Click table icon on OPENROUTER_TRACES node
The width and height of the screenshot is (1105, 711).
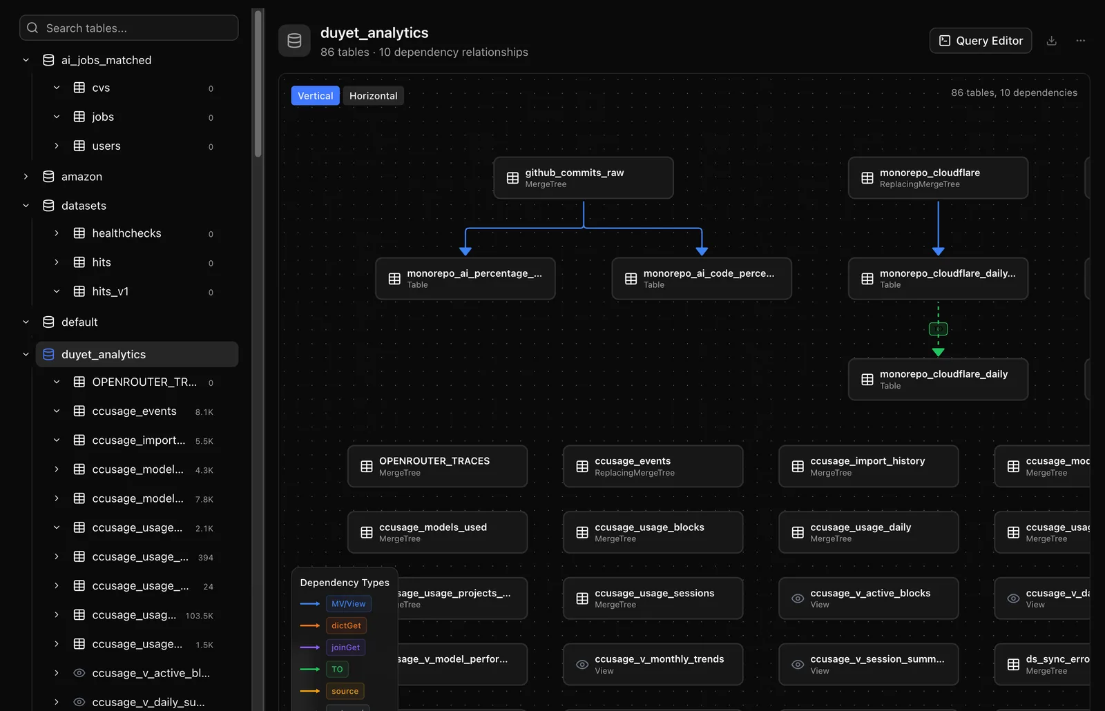pyautogui.click(x=367, y=467)
